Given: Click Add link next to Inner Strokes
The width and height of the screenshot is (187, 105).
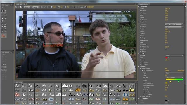Looking at the screenshot, I should point(166,69).
